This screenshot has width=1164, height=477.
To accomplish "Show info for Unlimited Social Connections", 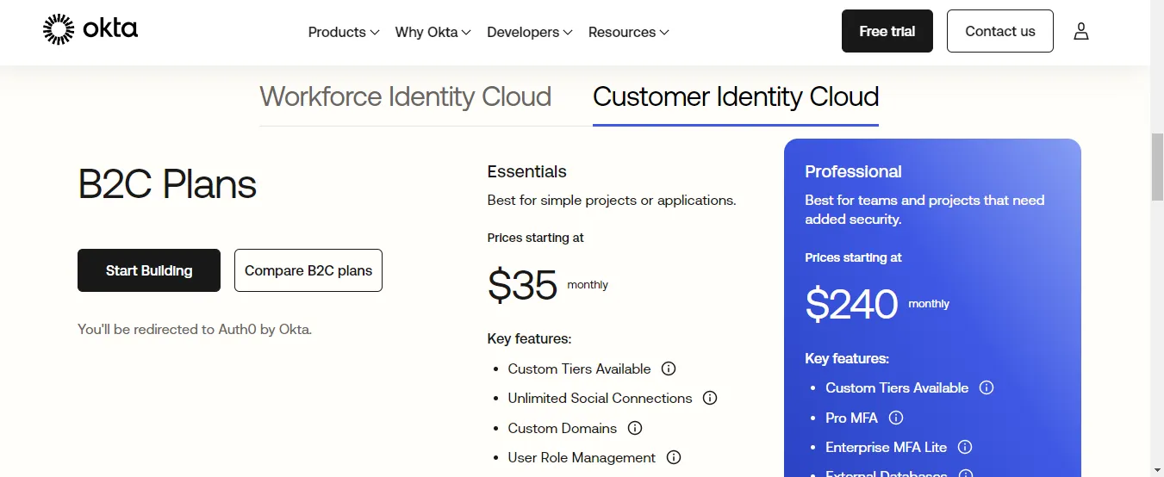I will click(710, 398).
